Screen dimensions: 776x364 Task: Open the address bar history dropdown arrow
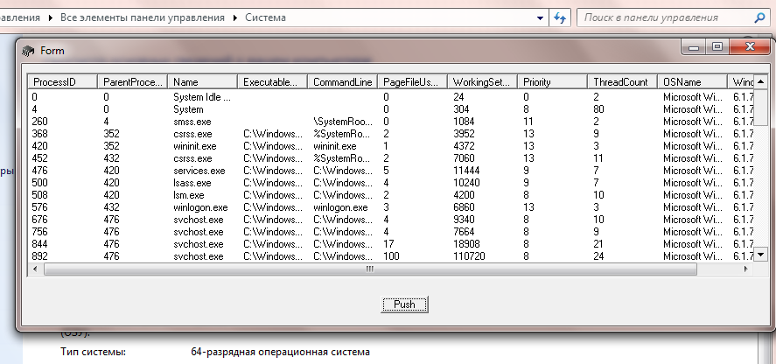pos(539,17)
